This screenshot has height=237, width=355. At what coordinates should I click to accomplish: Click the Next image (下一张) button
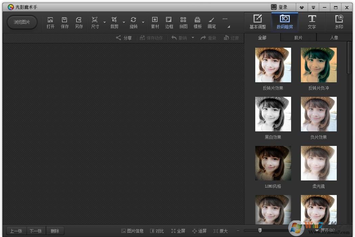(36, 231)
